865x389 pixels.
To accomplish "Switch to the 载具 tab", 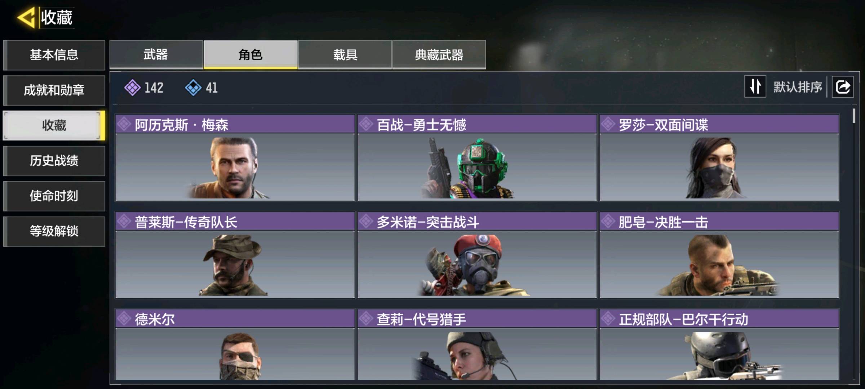I will coord(345,54).
